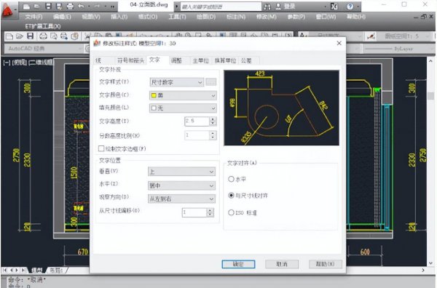Switch to the 布局1 layout tab

click(56, 271)
